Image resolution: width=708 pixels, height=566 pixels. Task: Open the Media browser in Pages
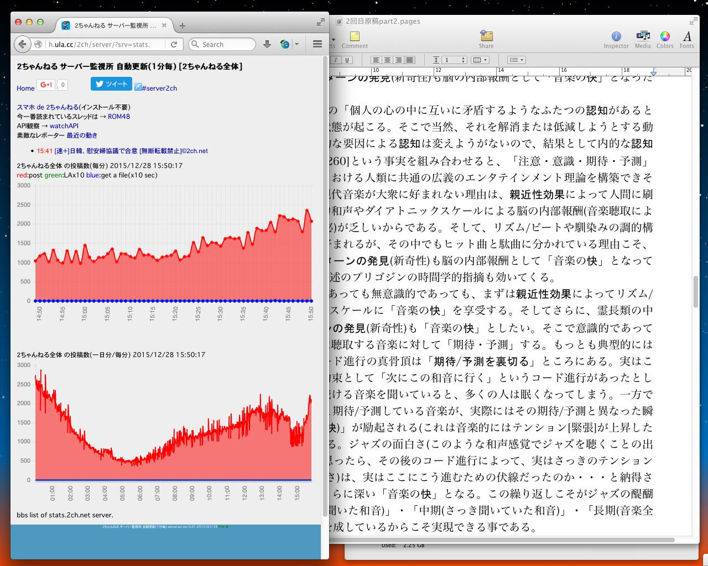click(643, 40)
